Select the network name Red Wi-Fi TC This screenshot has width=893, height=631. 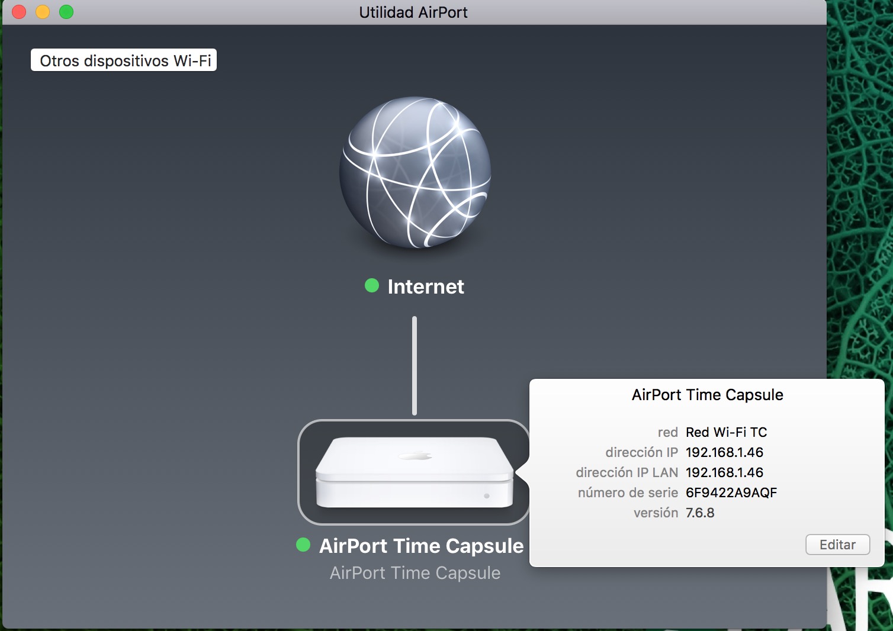tap(726, 432)
